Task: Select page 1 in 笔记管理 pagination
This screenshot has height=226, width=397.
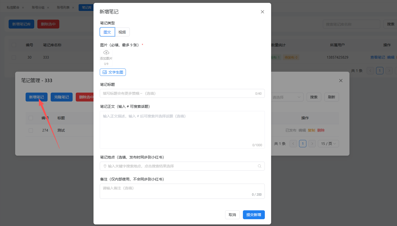Action: (x=303, y=144)
